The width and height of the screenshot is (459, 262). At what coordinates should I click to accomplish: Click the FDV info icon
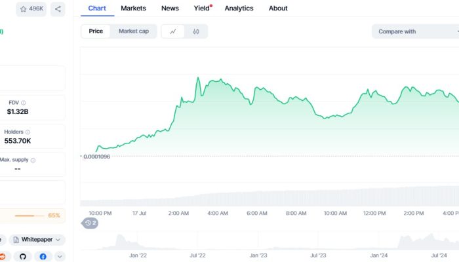click(24, 103)
